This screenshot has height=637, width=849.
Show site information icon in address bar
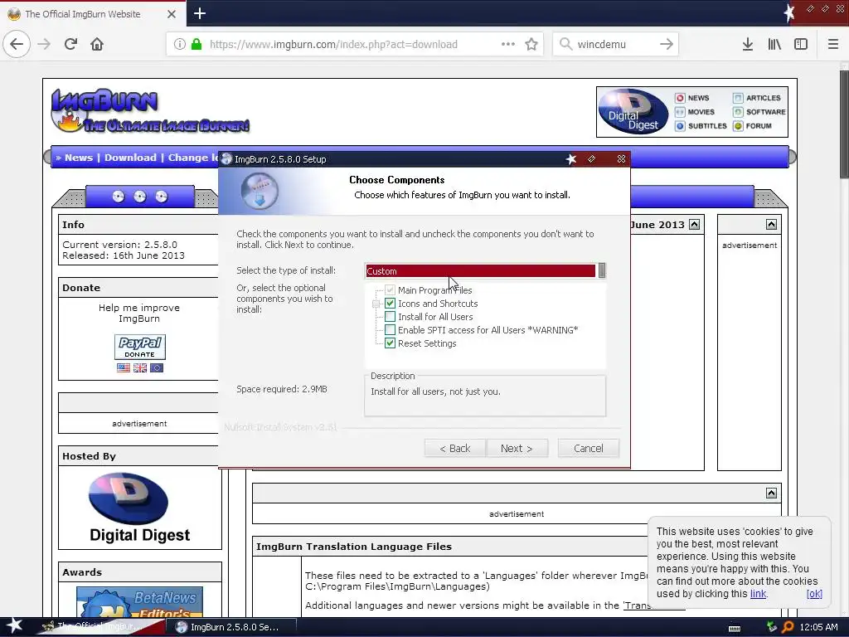point(180,44)
